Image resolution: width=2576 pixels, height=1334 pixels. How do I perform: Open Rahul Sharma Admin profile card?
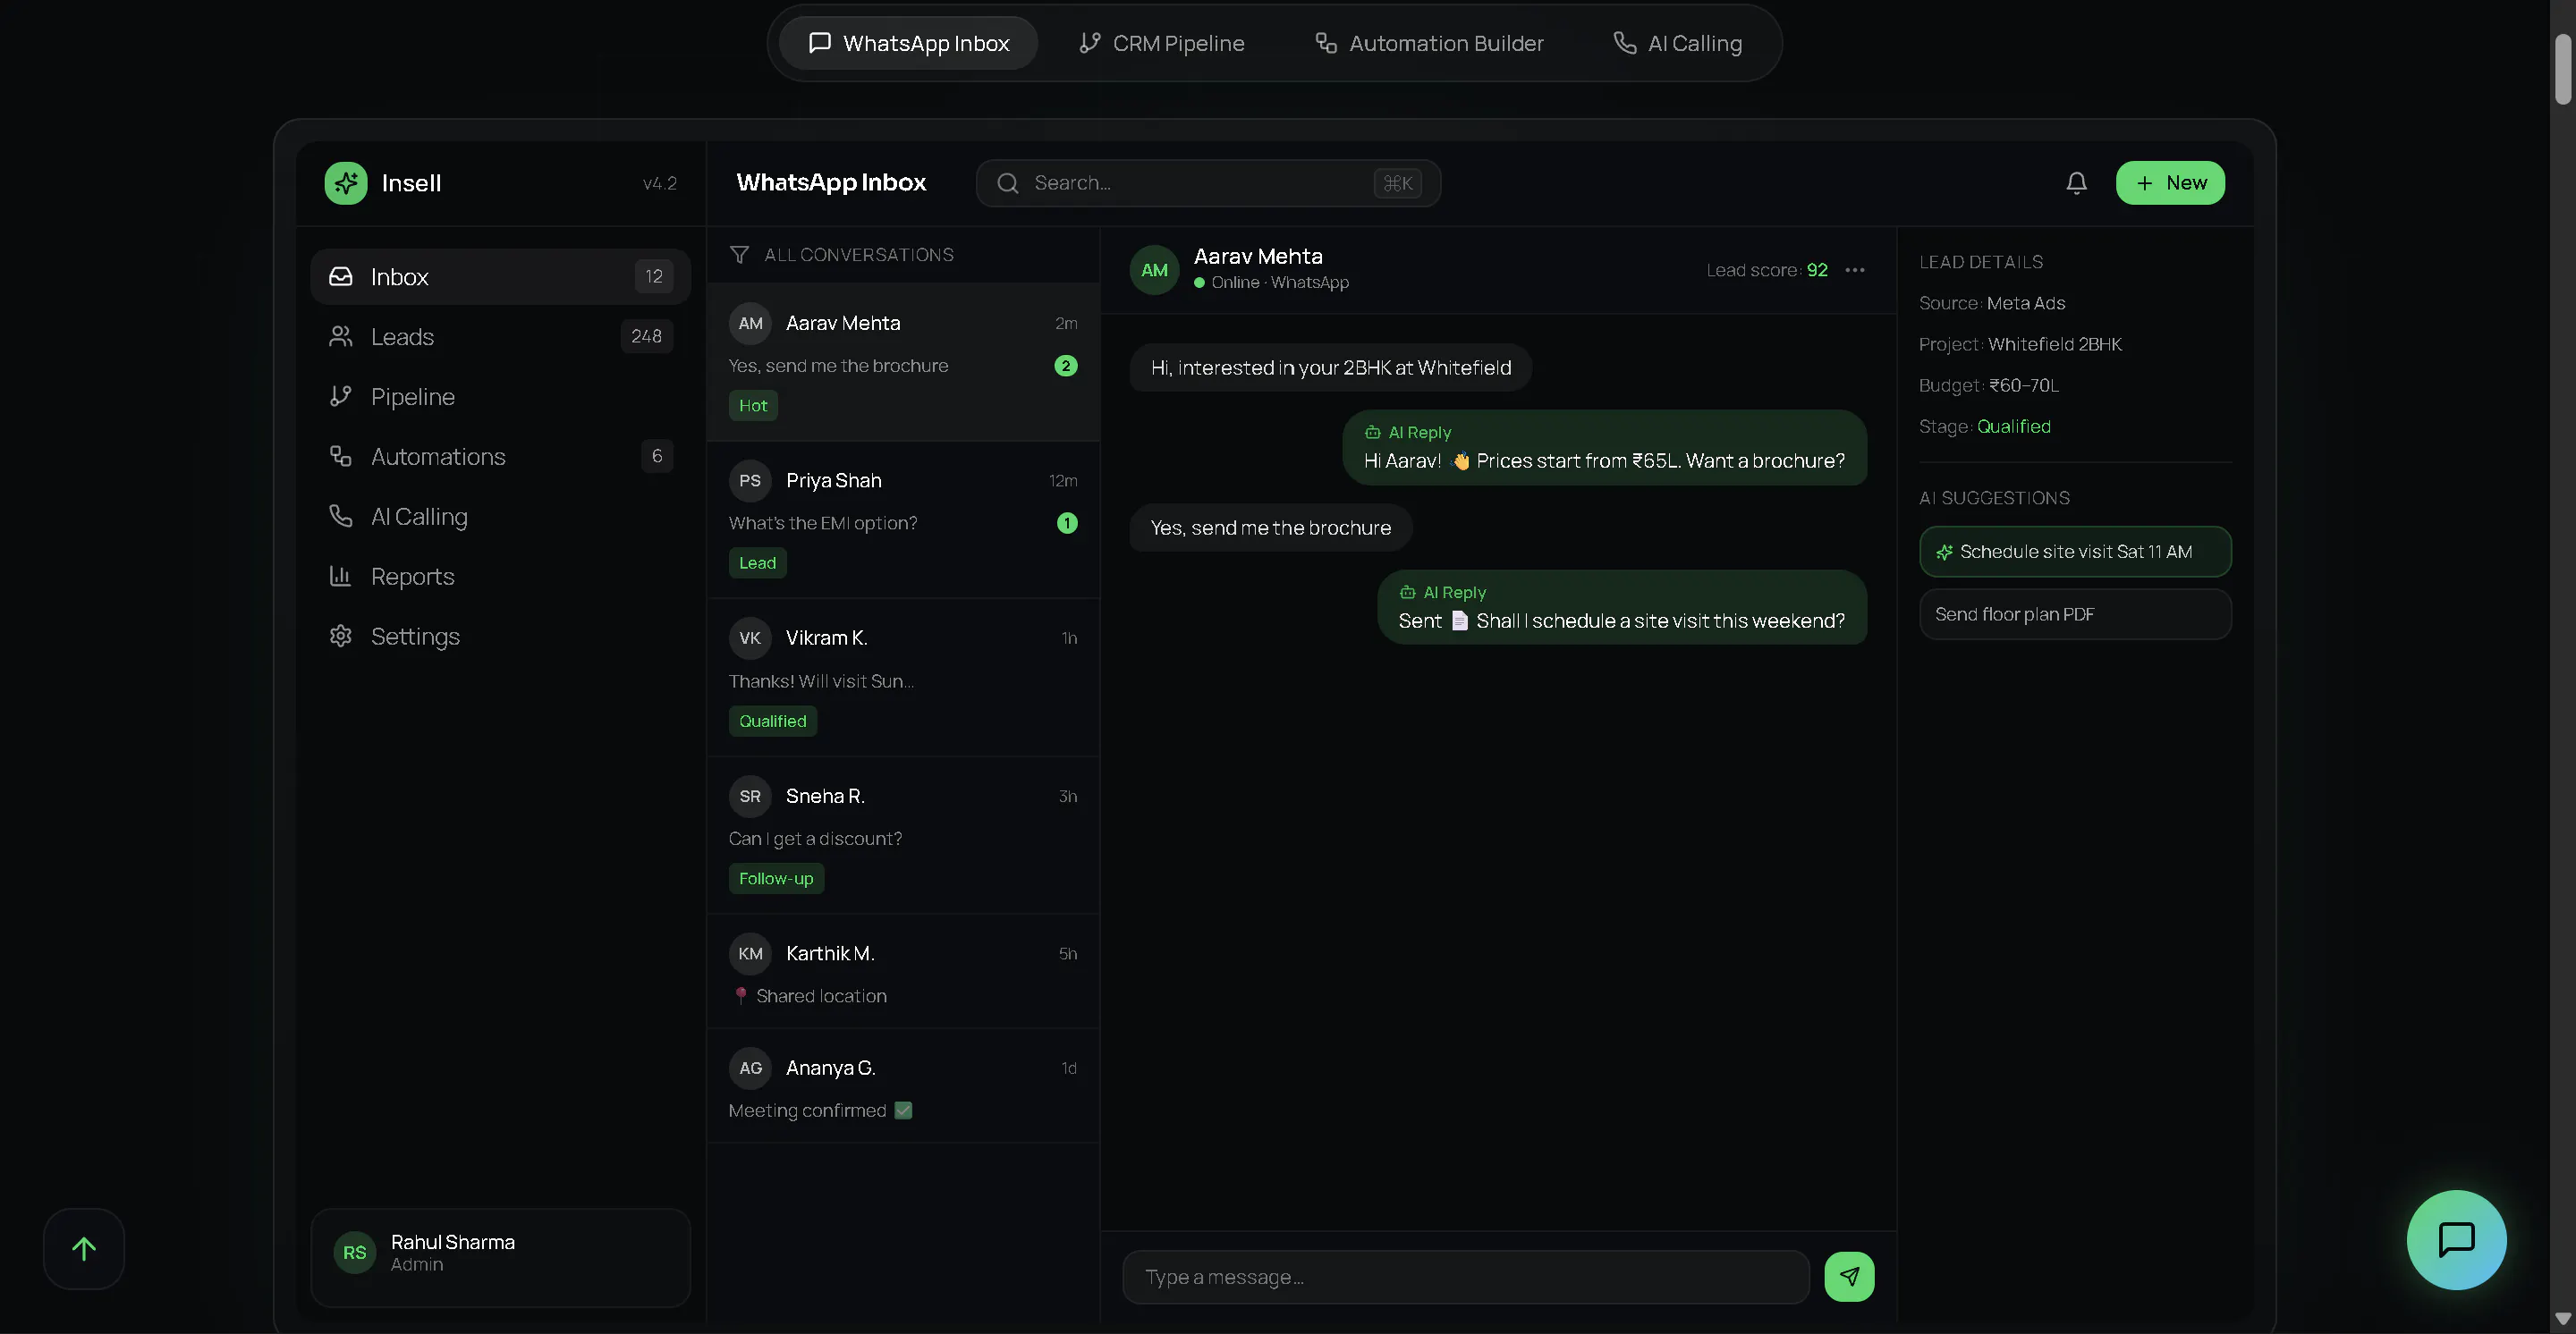click(500, 1258)
